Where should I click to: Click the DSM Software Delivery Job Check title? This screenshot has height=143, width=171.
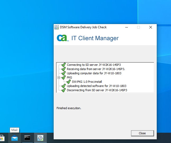(x=83, y=27)
